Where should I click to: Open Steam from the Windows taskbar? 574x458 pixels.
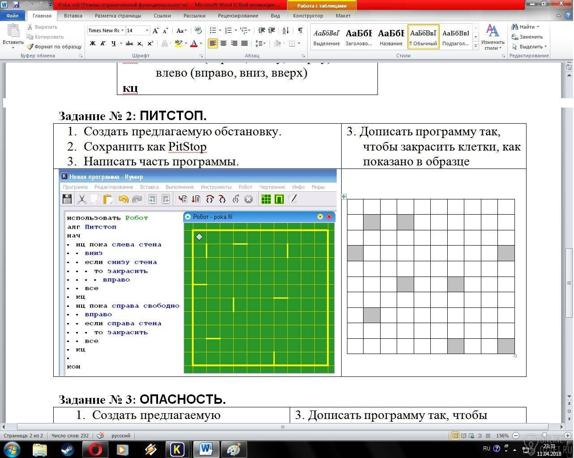click(x=68, y=449)
